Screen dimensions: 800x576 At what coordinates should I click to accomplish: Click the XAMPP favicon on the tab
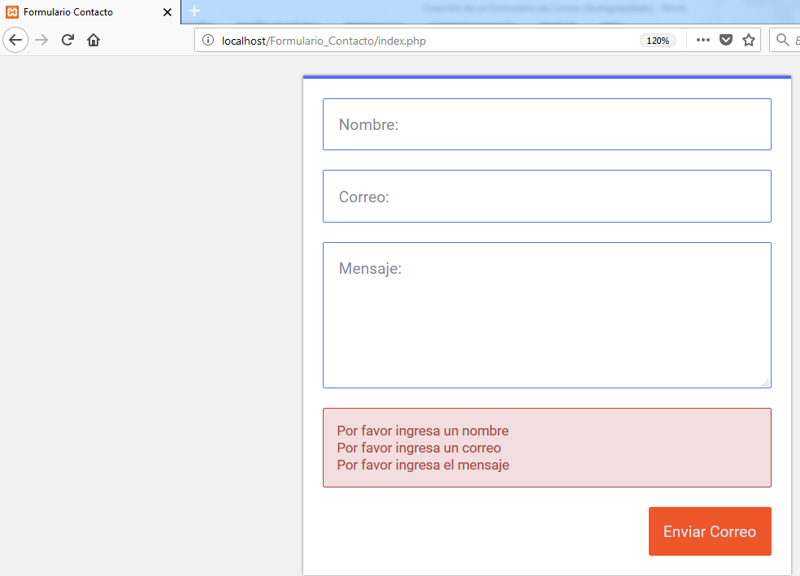[12, 12]
